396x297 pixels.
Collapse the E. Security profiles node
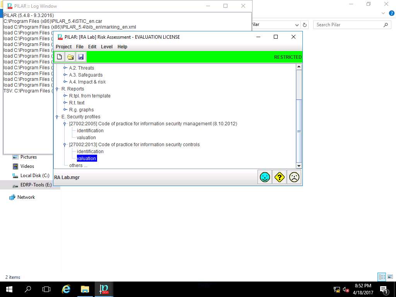57,117
